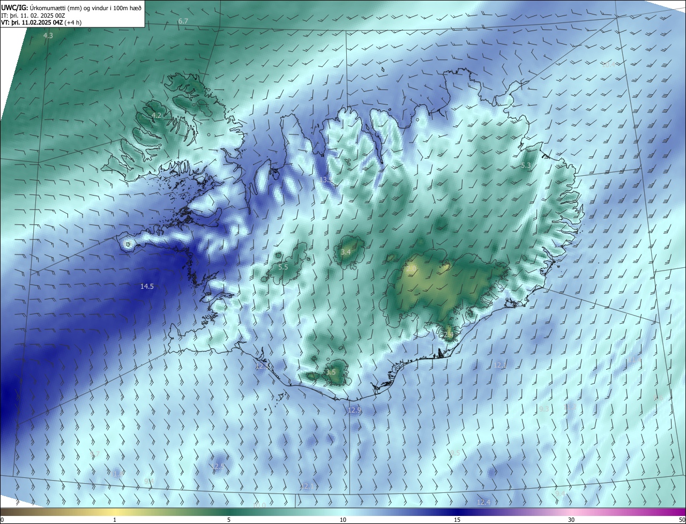Viewport: 686px width, 524px height.
Task: Click the valid time line ending '04Z (+4 h)'
Action: (x=41, y=23)
